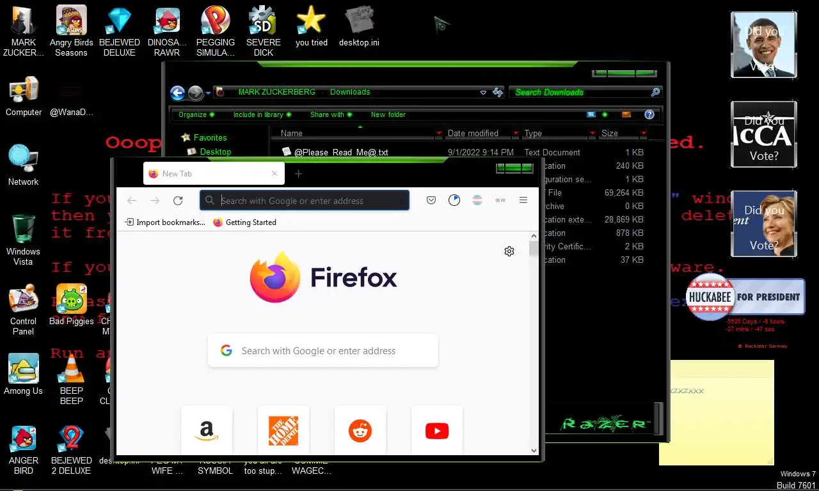Click the circular blue-wedge extension icon in Firefox

pyautogui.click(x=454, y=200)
